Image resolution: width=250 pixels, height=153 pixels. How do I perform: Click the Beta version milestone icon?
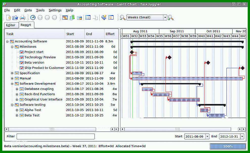tap(21, 63)
